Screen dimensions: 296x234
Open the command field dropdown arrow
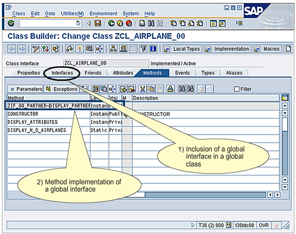point(78,23)
